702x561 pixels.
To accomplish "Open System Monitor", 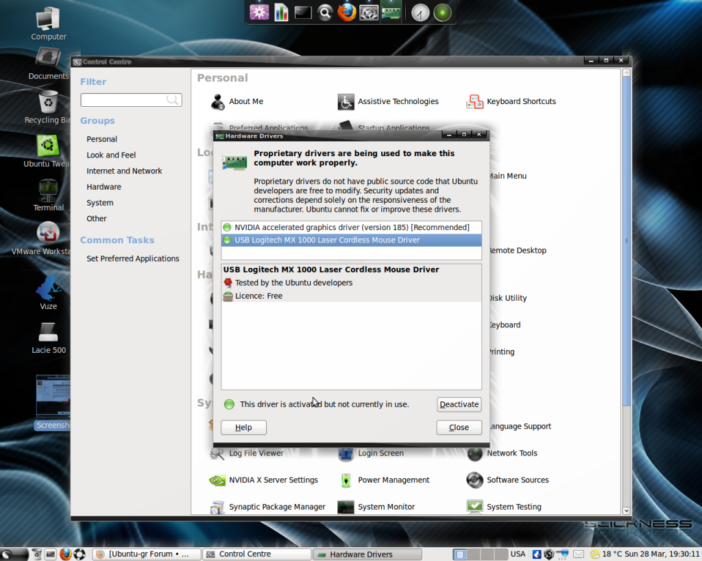I will pos(376,507).
